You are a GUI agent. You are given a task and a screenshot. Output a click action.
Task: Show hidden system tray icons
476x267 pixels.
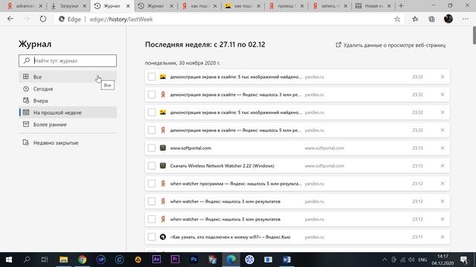(385, 260)
